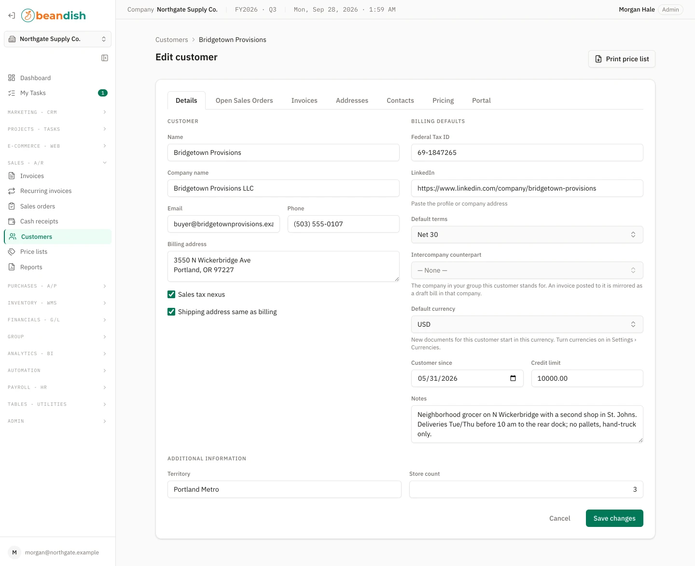This screenshot has width=695, height=566.
Task: Click the Cash receipts wallet icon
Action: (12, 221)
